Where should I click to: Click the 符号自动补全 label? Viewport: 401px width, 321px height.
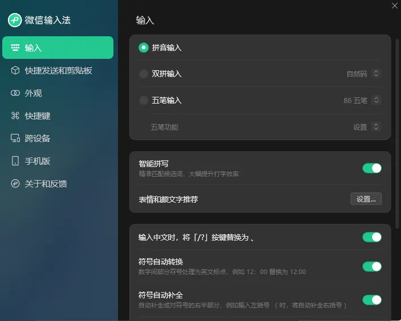(161, 295)
